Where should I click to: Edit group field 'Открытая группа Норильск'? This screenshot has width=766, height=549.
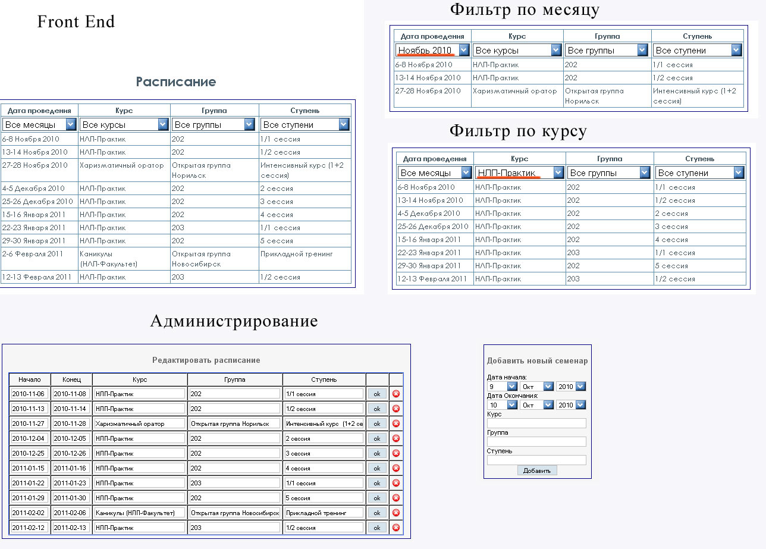coord(235,423)
